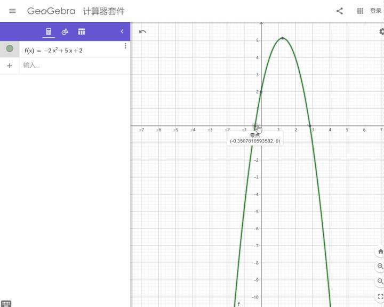Image resolution: width=384 pixels, height=307 pixels.
Task: Open graph settings gear icon
Action: tap(381, 31)
